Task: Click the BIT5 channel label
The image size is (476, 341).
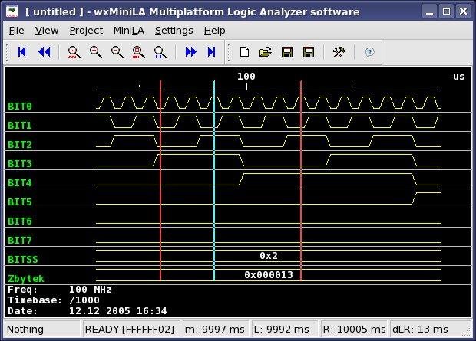Action: click(20, 202)
